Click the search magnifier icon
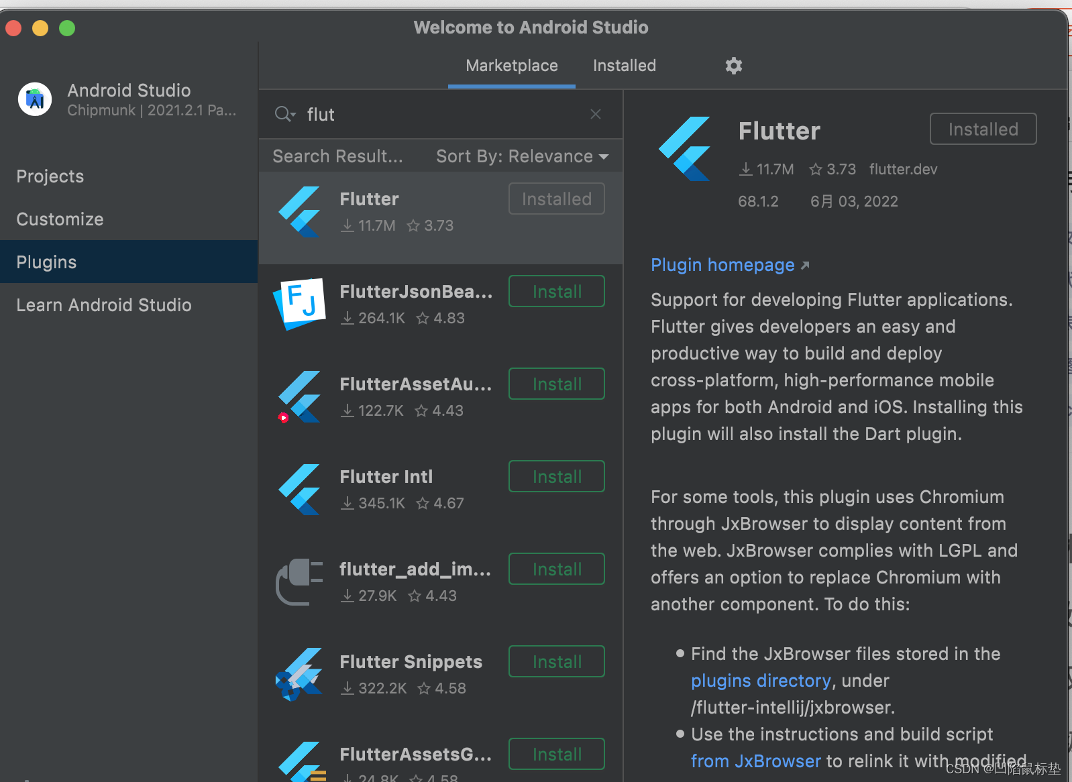Viewport: 1072px width, 782px height. click(x=284, y=114)
